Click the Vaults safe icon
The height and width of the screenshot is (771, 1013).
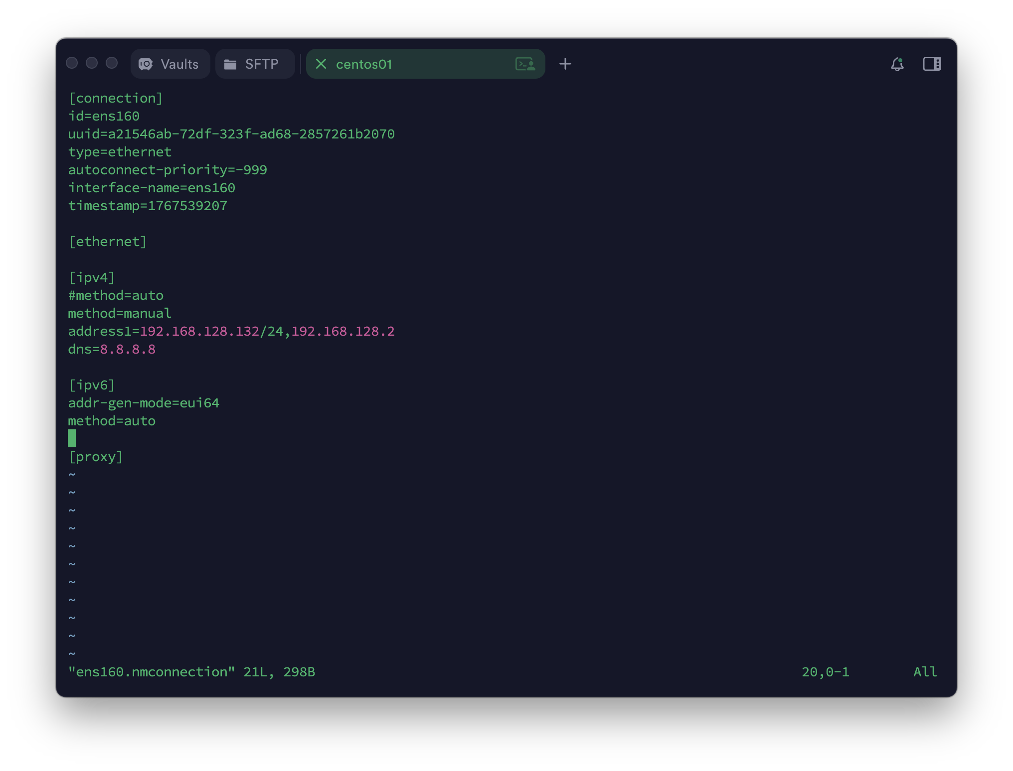pos(146,64)
